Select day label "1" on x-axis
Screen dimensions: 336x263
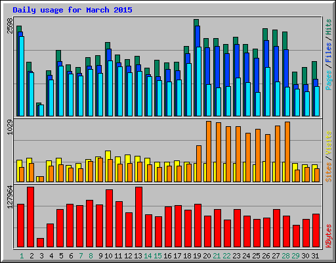click(22, 256)
